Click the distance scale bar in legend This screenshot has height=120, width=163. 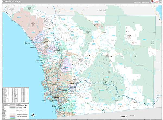[x=22, y=115]
